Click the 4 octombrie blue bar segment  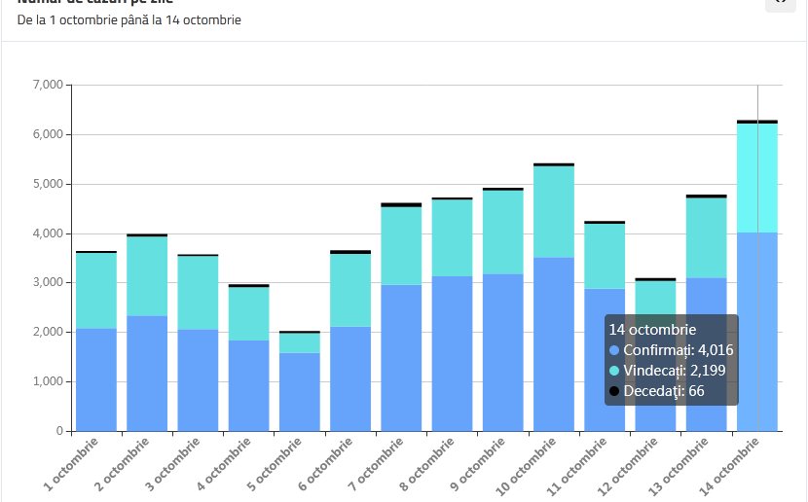(x=248, y=385)
